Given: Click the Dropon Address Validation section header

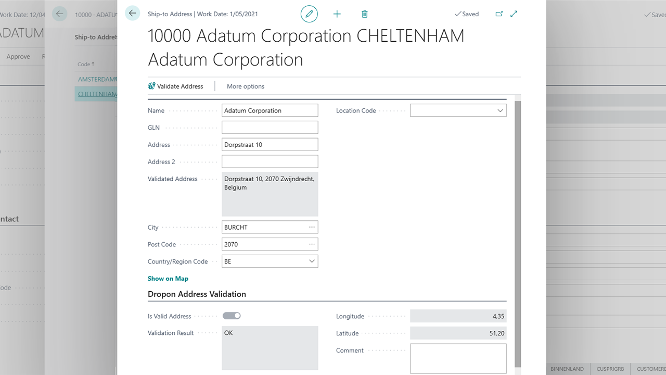Looking at the screenshot, I should point(197,294).
